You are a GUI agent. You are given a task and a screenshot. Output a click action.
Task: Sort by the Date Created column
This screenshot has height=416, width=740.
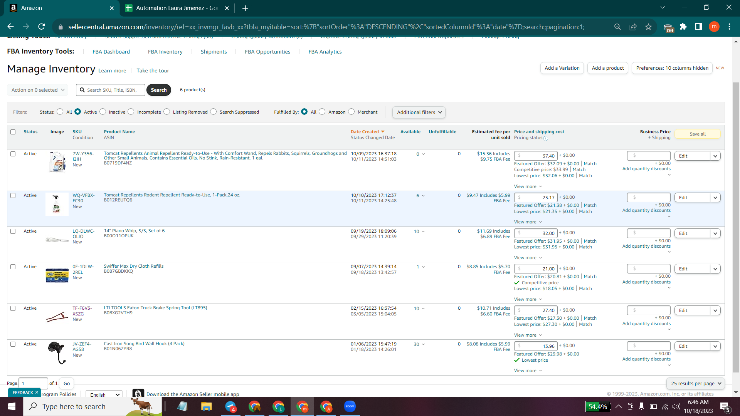coord(368,132)
